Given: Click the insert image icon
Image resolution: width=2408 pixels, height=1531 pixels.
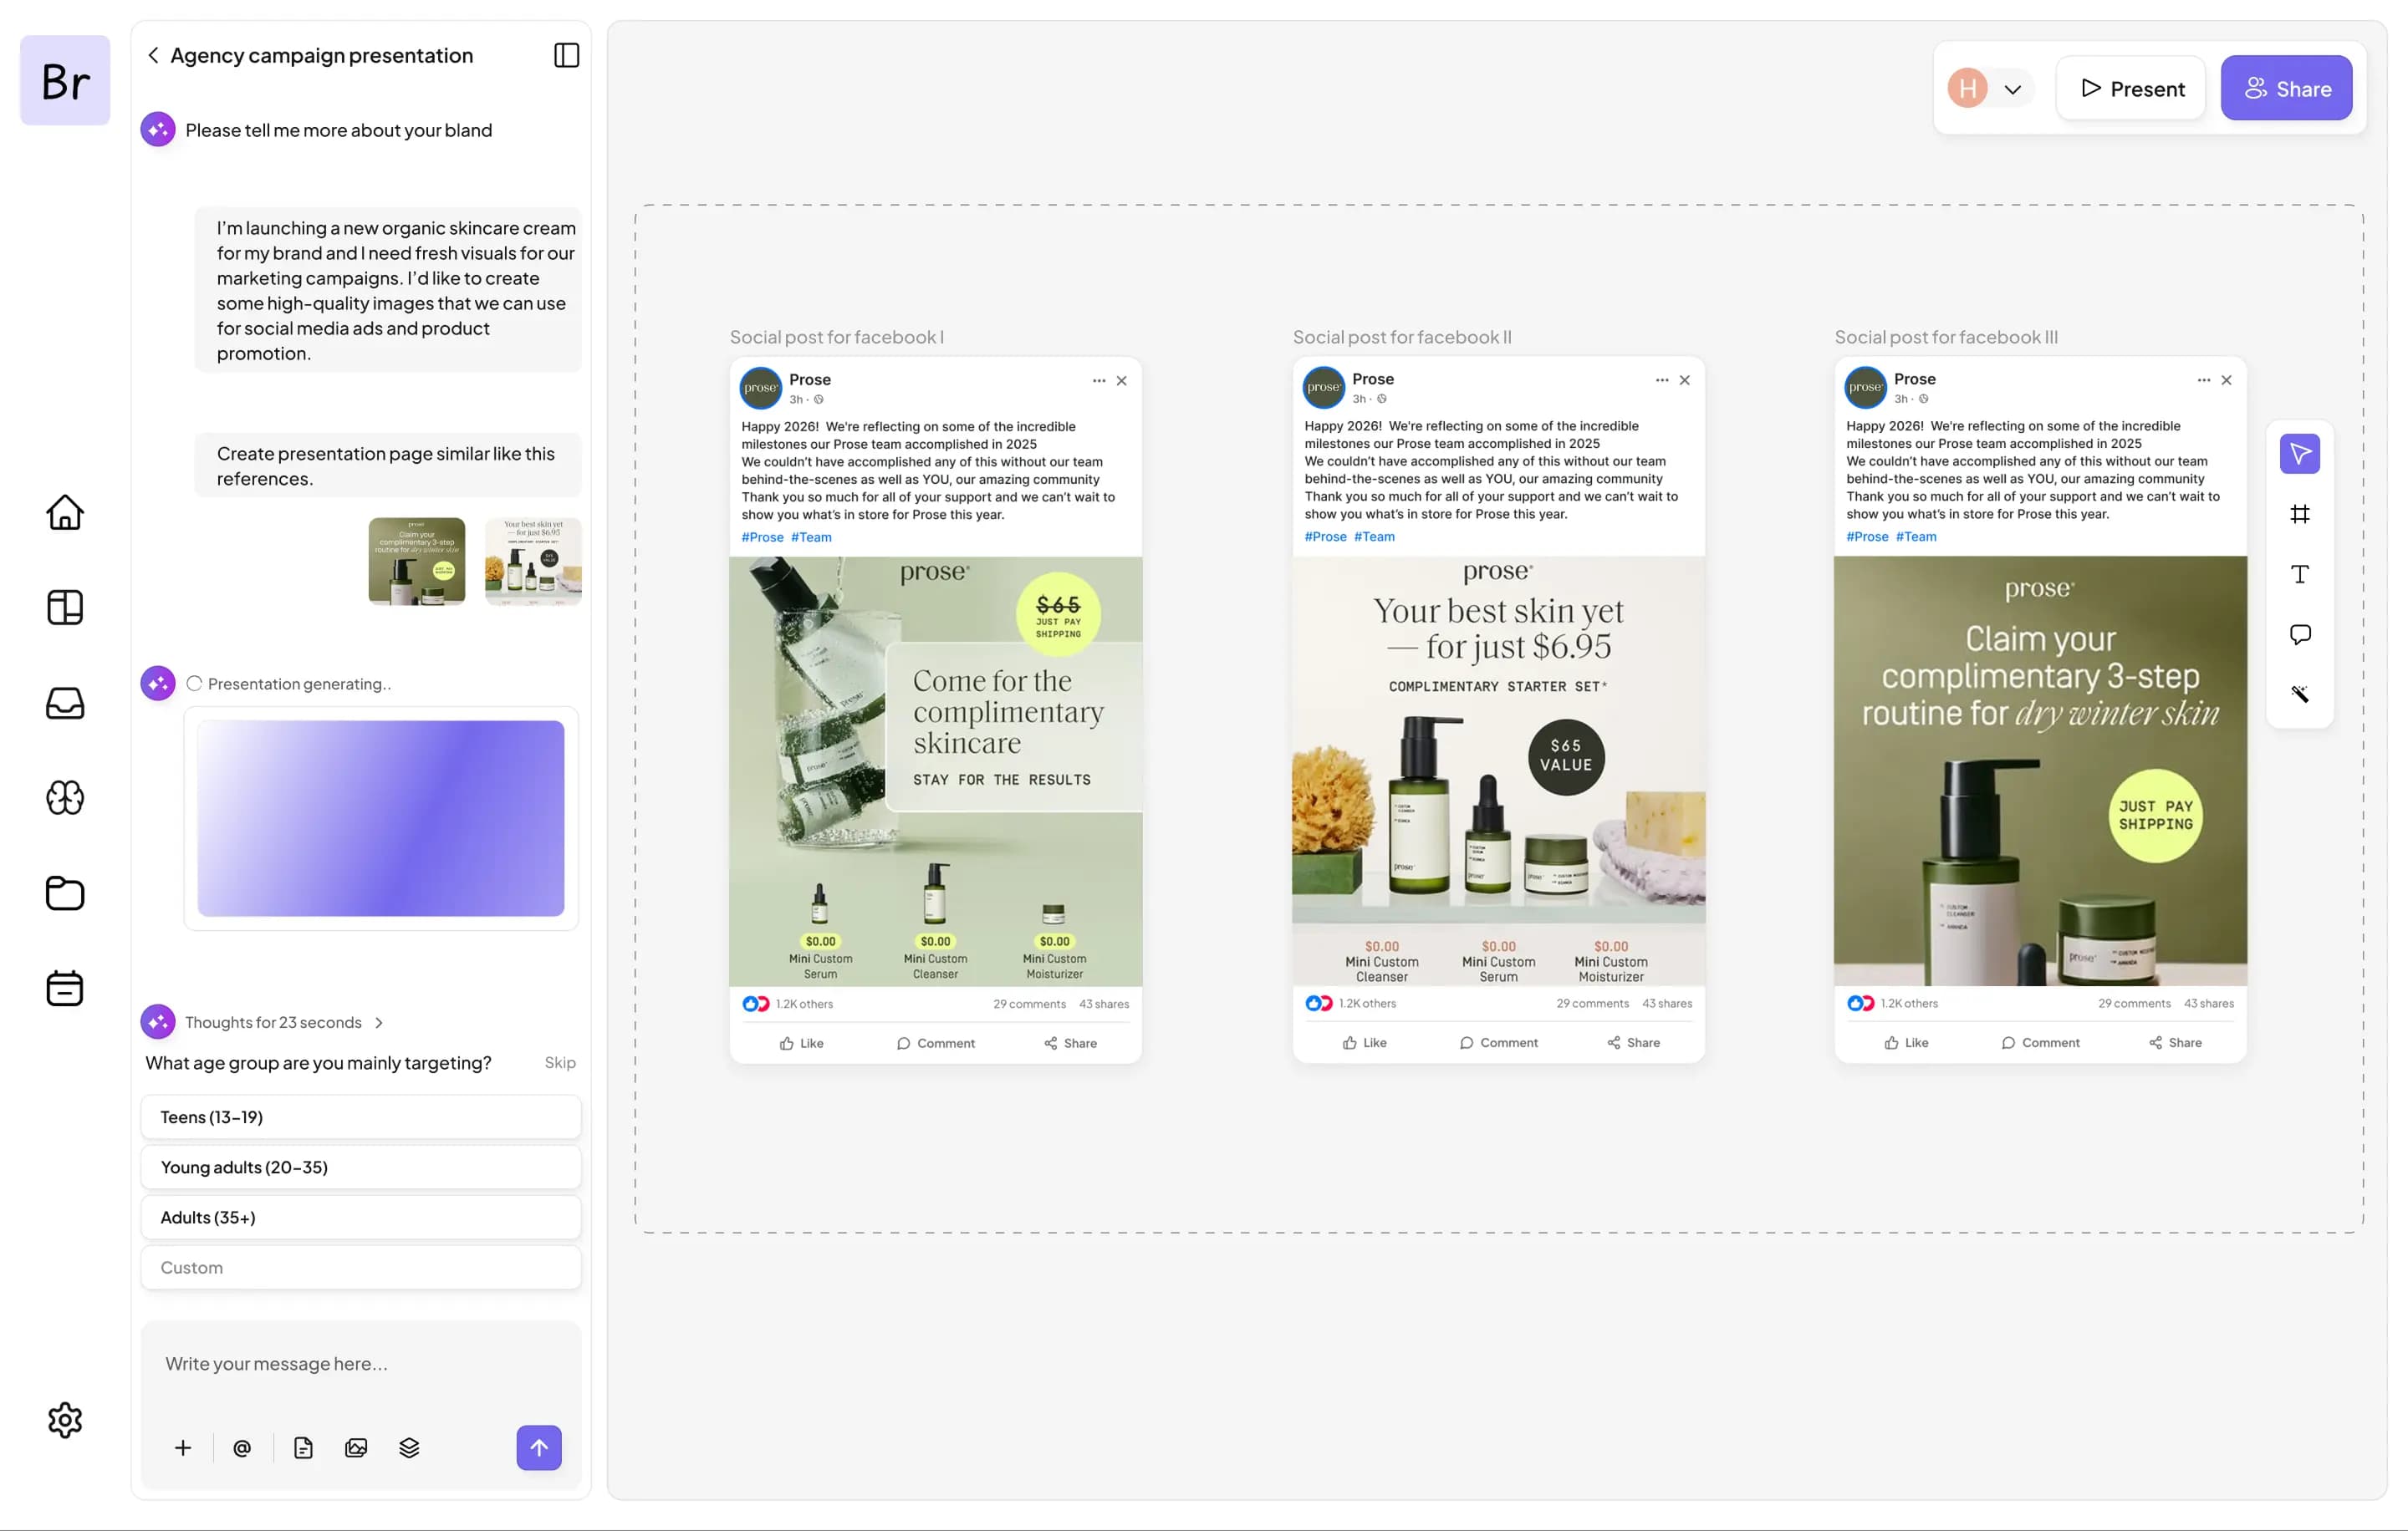Looking at the screenshot, I should tap(356, 1447).
